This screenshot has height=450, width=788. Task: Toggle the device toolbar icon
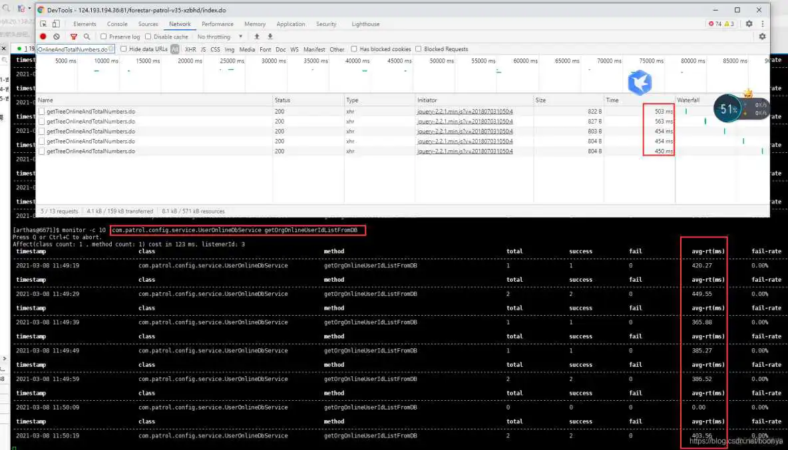56,24
